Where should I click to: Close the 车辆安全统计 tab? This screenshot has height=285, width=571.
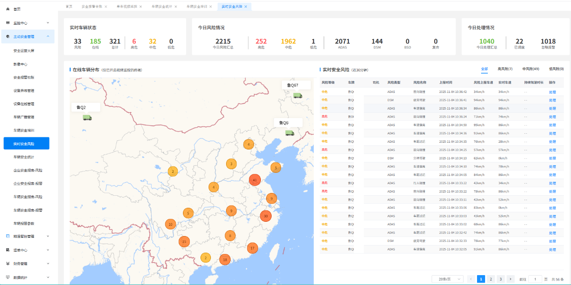175,7
